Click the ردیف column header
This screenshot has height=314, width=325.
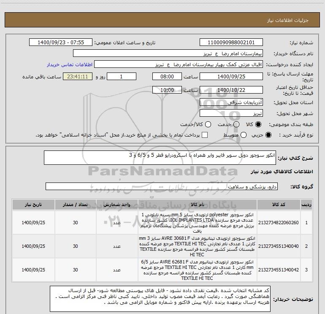(306, 204)
